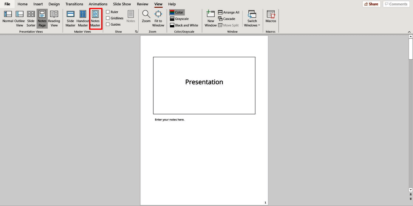Enable the Ruler checkbox
Screen dimensions: 413x206
pos(107,12)
